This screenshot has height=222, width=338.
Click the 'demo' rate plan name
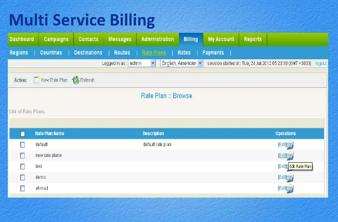[x=41, y=177]
